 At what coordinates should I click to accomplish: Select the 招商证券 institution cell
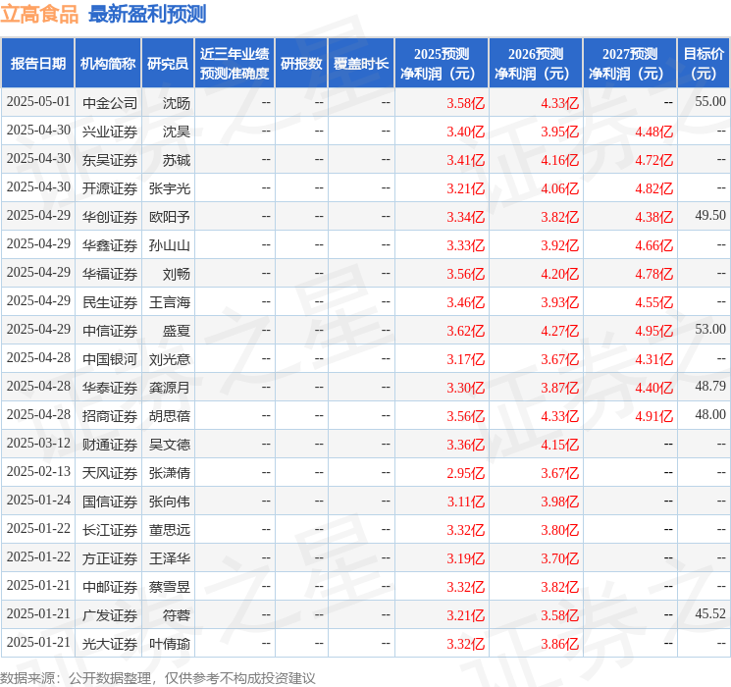[110, 416]
